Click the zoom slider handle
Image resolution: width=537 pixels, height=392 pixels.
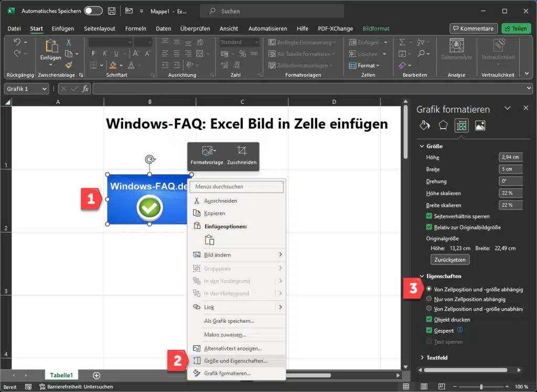click(481, 387)
